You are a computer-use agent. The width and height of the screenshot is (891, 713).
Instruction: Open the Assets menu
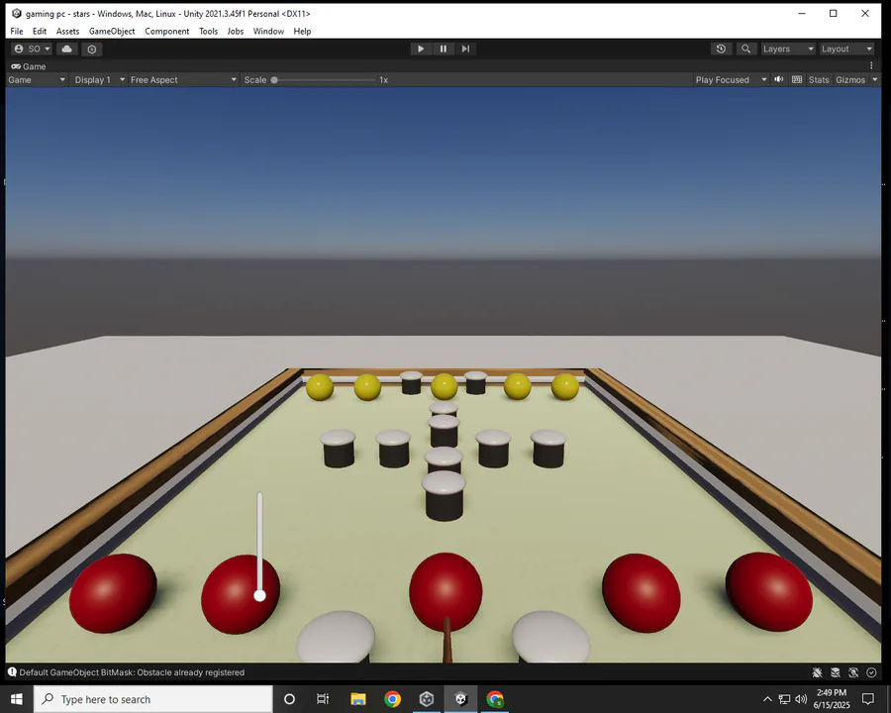point(67,32)
